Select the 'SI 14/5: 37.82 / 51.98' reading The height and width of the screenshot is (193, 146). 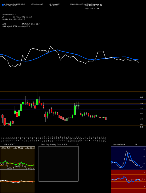[x=23, y=17]
